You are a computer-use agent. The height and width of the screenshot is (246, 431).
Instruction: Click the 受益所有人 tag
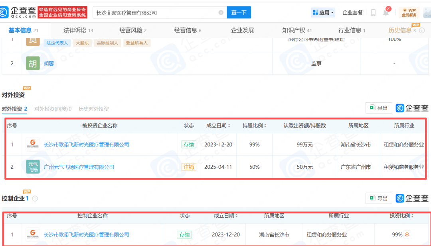[136, 43]
